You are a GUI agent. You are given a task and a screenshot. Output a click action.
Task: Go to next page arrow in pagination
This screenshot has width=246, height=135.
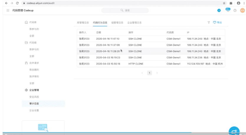coord(157,73)
